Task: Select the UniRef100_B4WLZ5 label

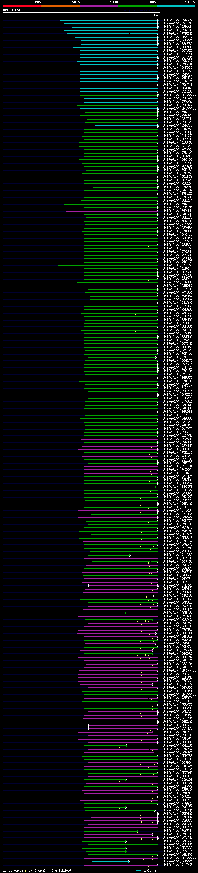Action: (x=177, y=204)
